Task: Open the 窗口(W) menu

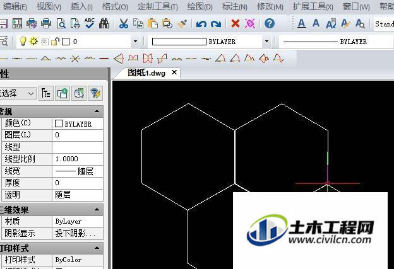Action: click(x=356, y=6)
